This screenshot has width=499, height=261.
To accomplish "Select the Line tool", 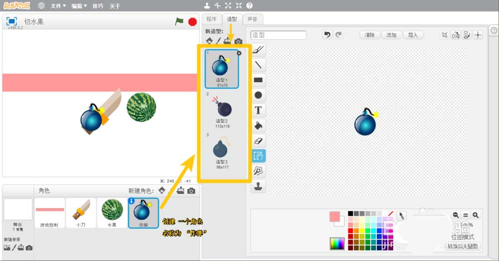I will pos(258,65).
